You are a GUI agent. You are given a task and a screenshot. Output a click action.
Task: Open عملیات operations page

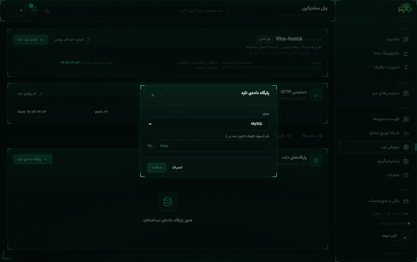376,175
